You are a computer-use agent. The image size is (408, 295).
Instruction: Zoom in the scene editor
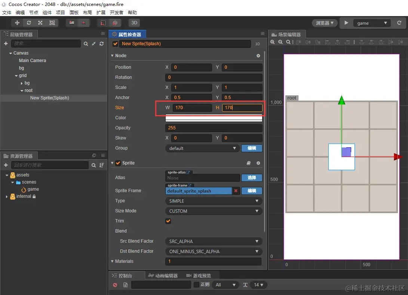pos(272,42)
